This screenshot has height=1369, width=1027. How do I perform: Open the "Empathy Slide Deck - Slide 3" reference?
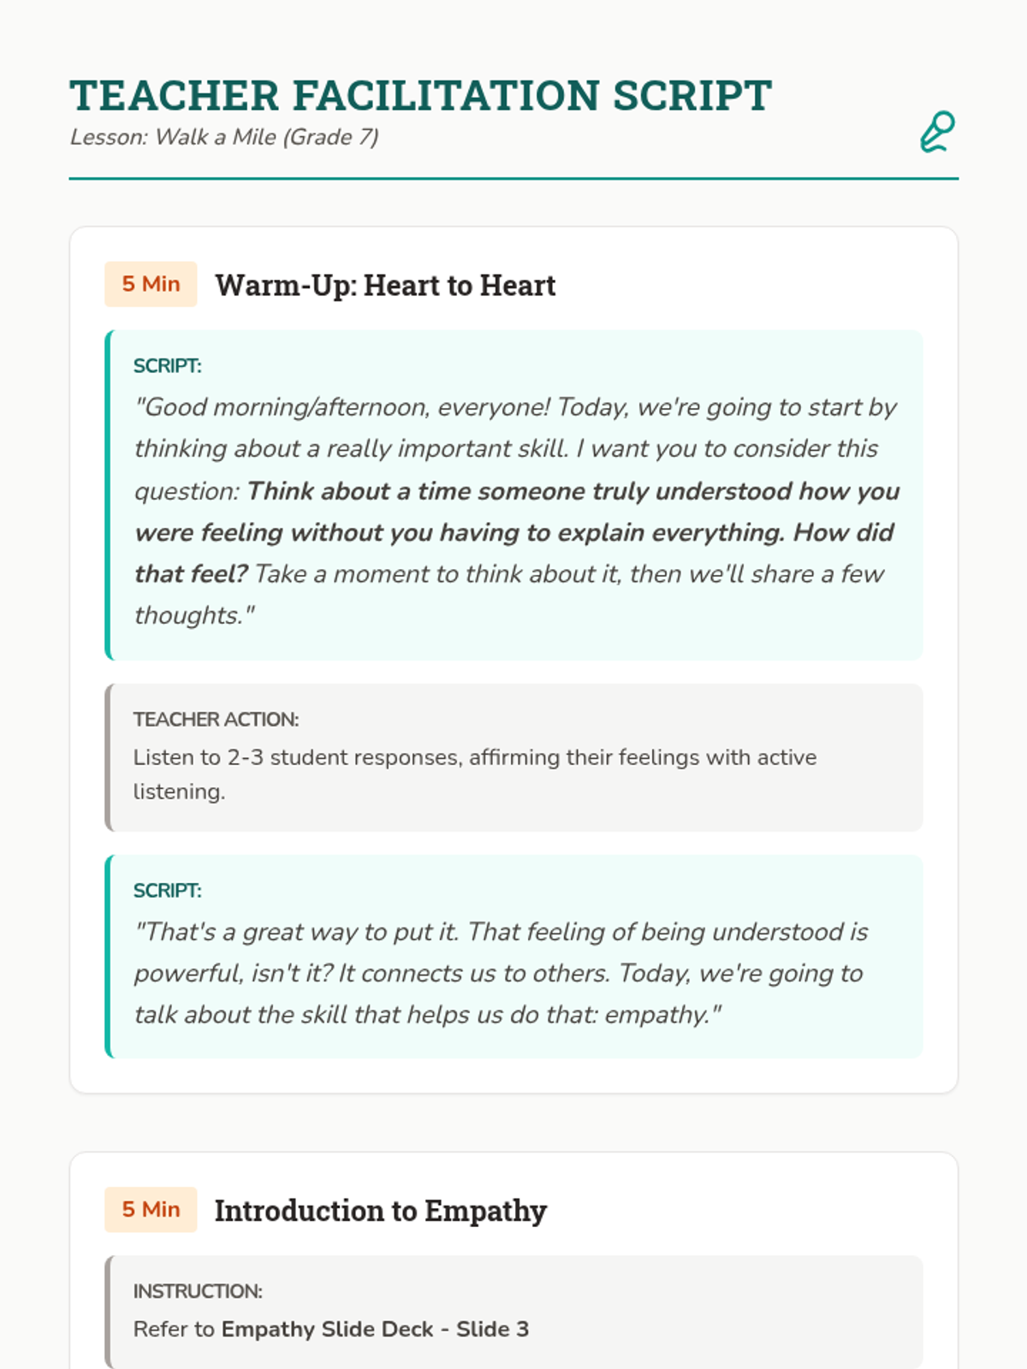[x=375, y=1329]
